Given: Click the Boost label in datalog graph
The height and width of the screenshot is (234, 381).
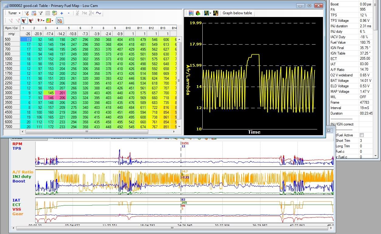Looking at the screenshot, I should click(19, 181).
